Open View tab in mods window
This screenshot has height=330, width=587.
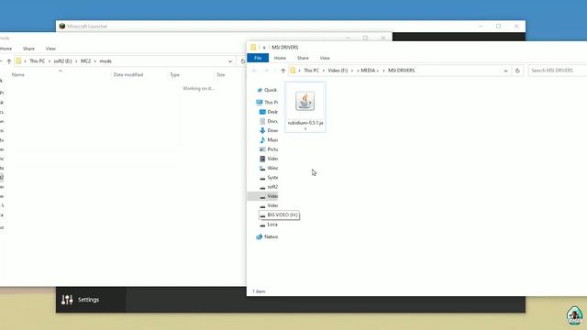[x=50, y=49]
